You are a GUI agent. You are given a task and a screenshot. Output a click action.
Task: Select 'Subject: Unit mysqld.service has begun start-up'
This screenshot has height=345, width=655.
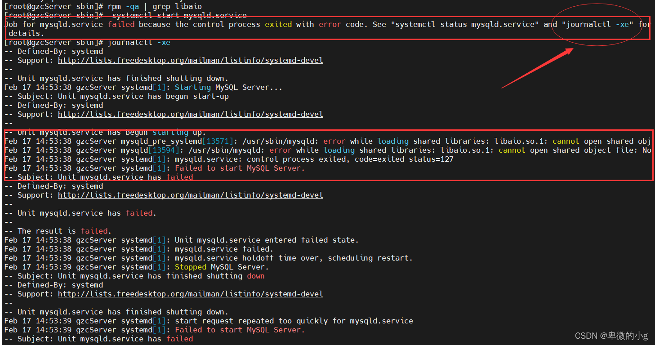coord(123,96)
